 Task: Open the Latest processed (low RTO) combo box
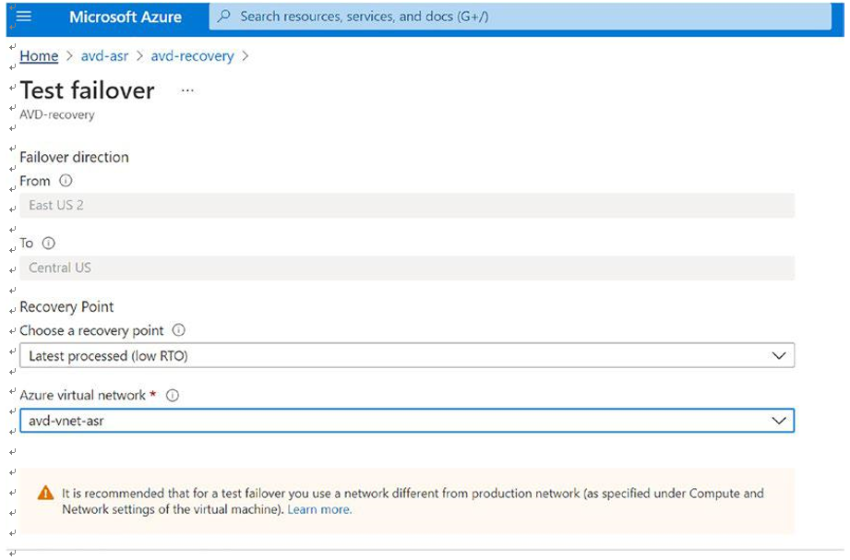(407, 355)
